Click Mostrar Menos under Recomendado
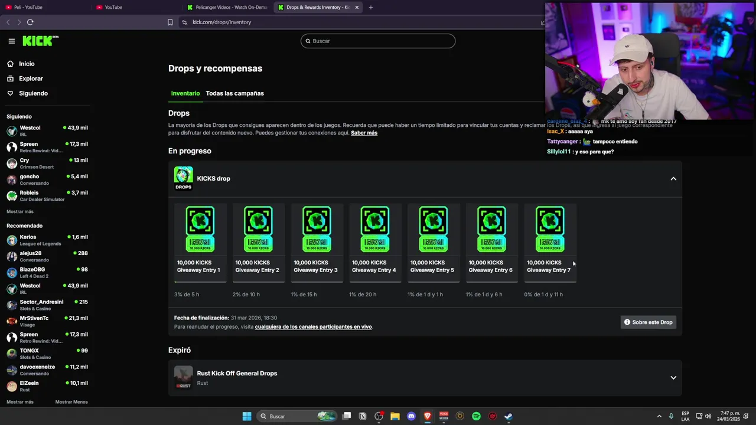 [71, 402]
